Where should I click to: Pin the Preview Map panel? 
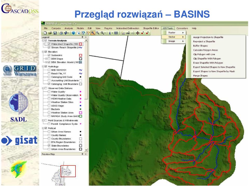click(82, 154)
